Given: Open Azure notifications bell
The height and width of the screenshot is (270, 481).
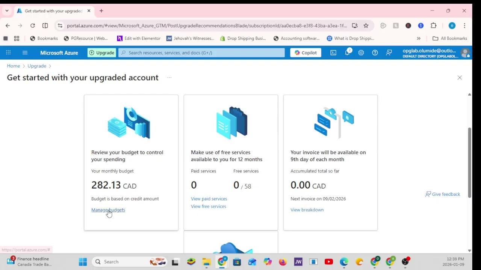Looking at the screenshot, I should tap(347, 52).
